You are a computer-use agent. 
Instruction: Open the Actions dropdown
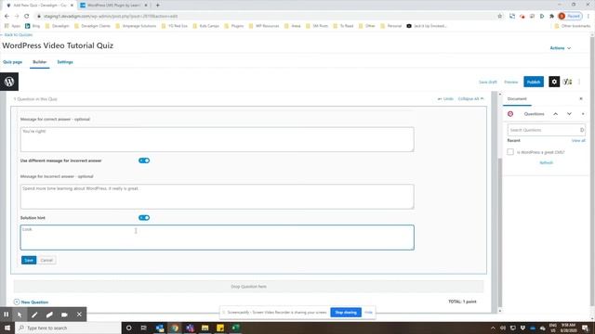(x=560, y=48)
